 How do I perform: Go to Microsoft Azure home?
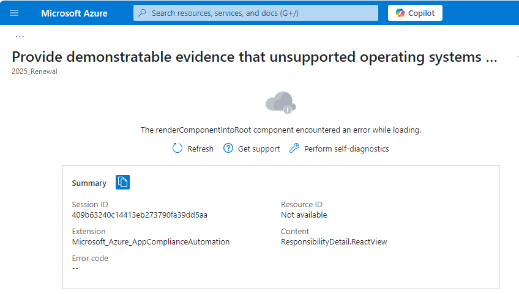point(74,13)
